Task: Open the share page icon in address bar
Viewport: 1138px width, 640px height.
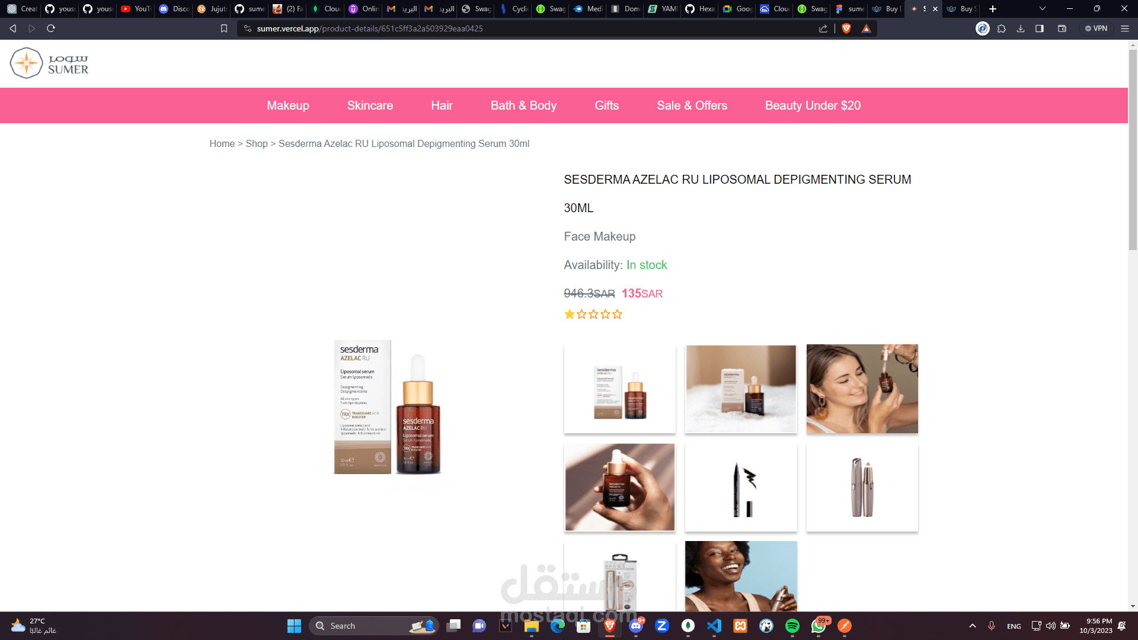Action: [x=823, y=28]
